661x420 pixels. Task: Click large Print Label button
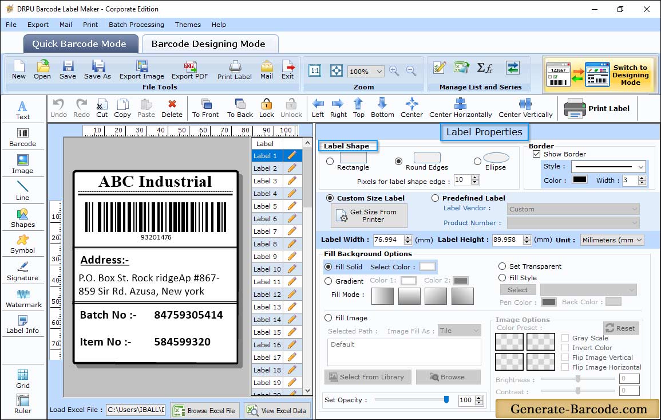pos(597,108)
